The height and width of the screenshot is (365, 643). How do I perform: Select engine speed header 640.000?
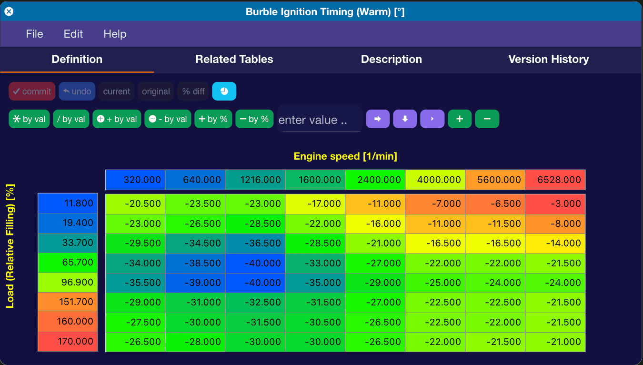click(195, 180)
